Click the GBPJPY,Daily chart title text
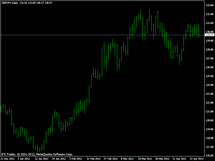This screenshot has height=161, width=215. tap(10, 3)
